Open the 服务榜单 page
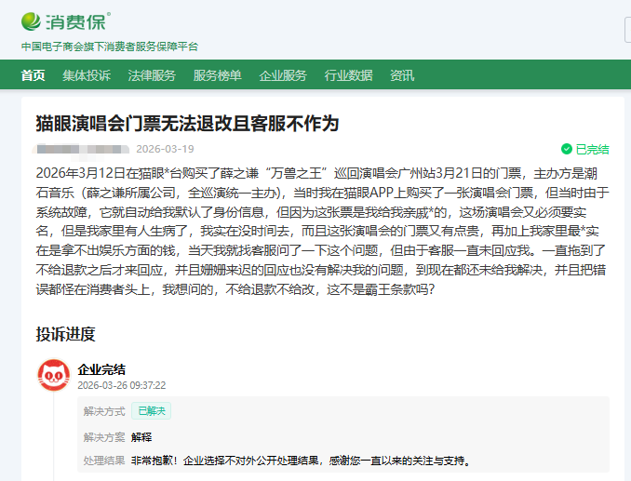Viewport: 631px width, 481px height. click(x=217, y=75)
